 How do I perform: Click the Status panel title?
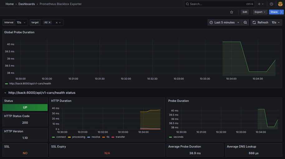coord(8,101)
